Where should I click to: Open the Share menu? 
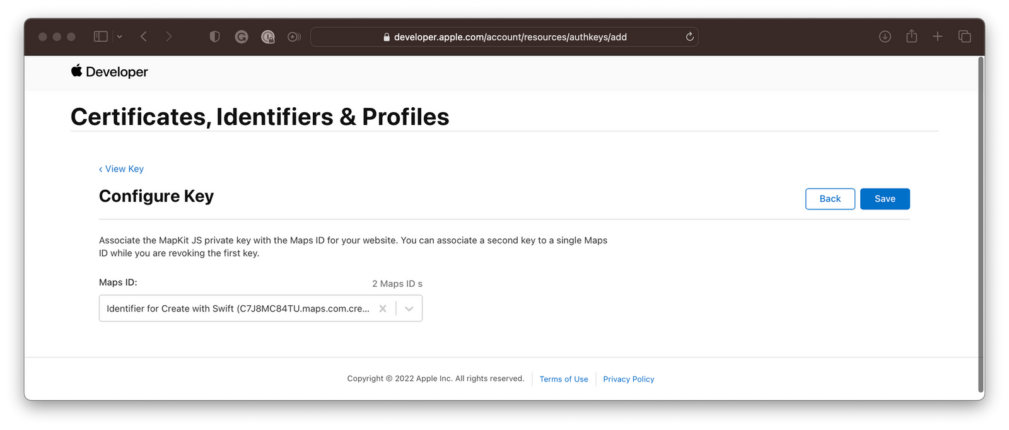point(911,36)
